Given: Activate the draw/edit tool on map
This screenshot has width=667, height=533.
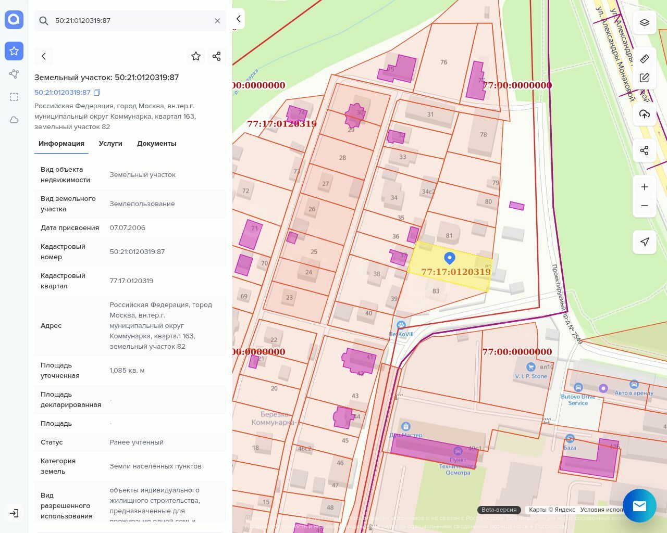Looking at the screenshot, I should click(645, 78).
